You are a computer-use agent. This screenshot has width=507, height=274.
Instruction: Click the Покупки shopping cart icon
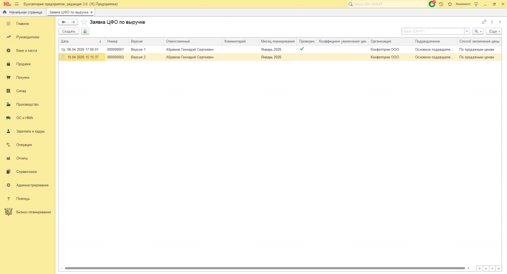tap(8, 78)
